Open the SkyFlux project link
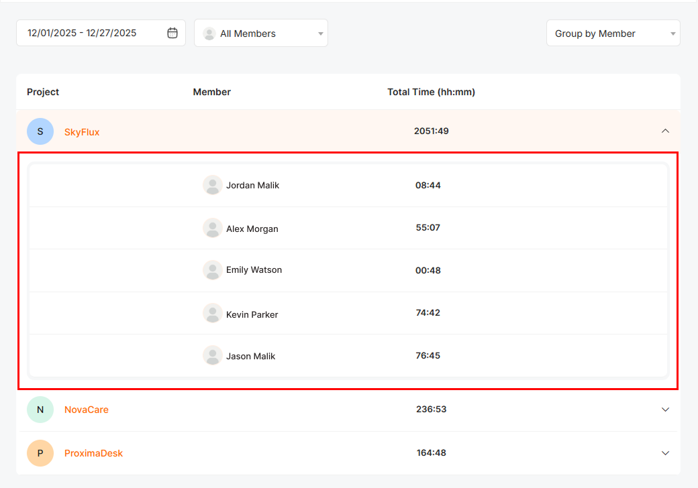 [x=82, y=132]
